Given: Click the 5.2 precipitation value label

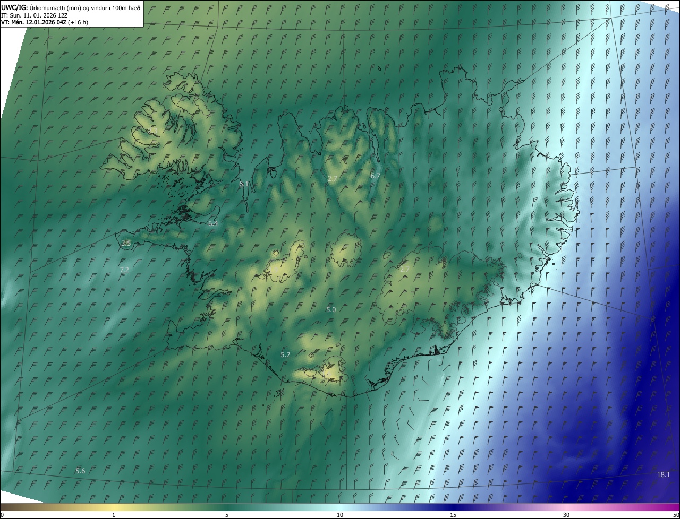Looking at the screenshot, I should point(285,354).
